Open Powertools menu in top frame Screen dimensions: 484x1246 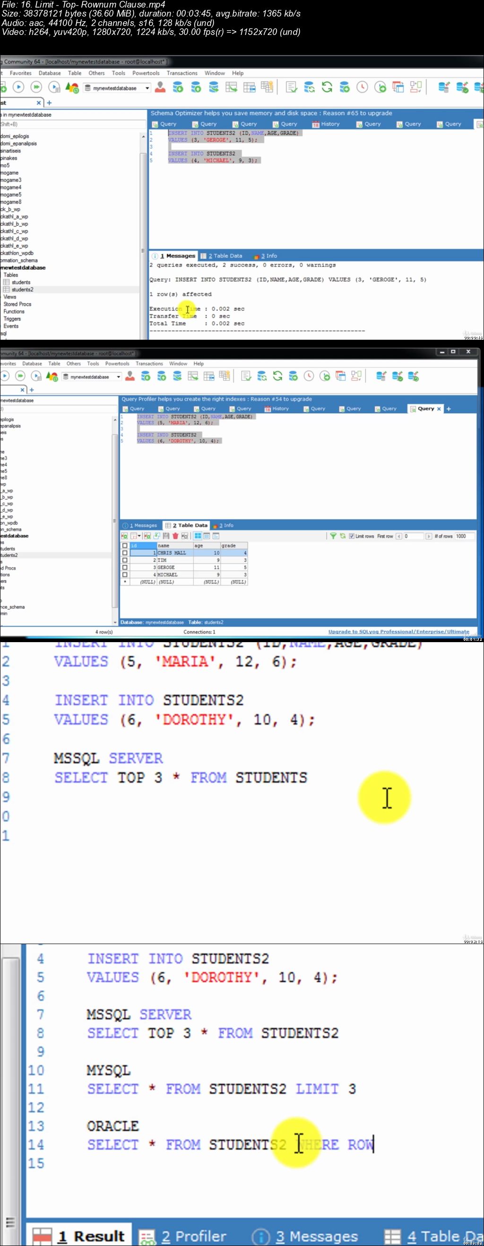pos(146,73)
